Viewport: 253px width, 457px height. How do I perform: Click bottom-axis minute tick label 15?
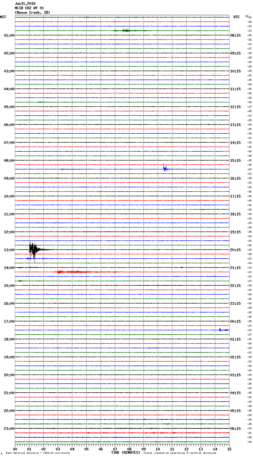tap(229, 449)
